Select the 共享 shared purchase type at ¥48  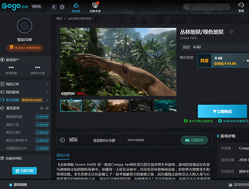[223, 61]
